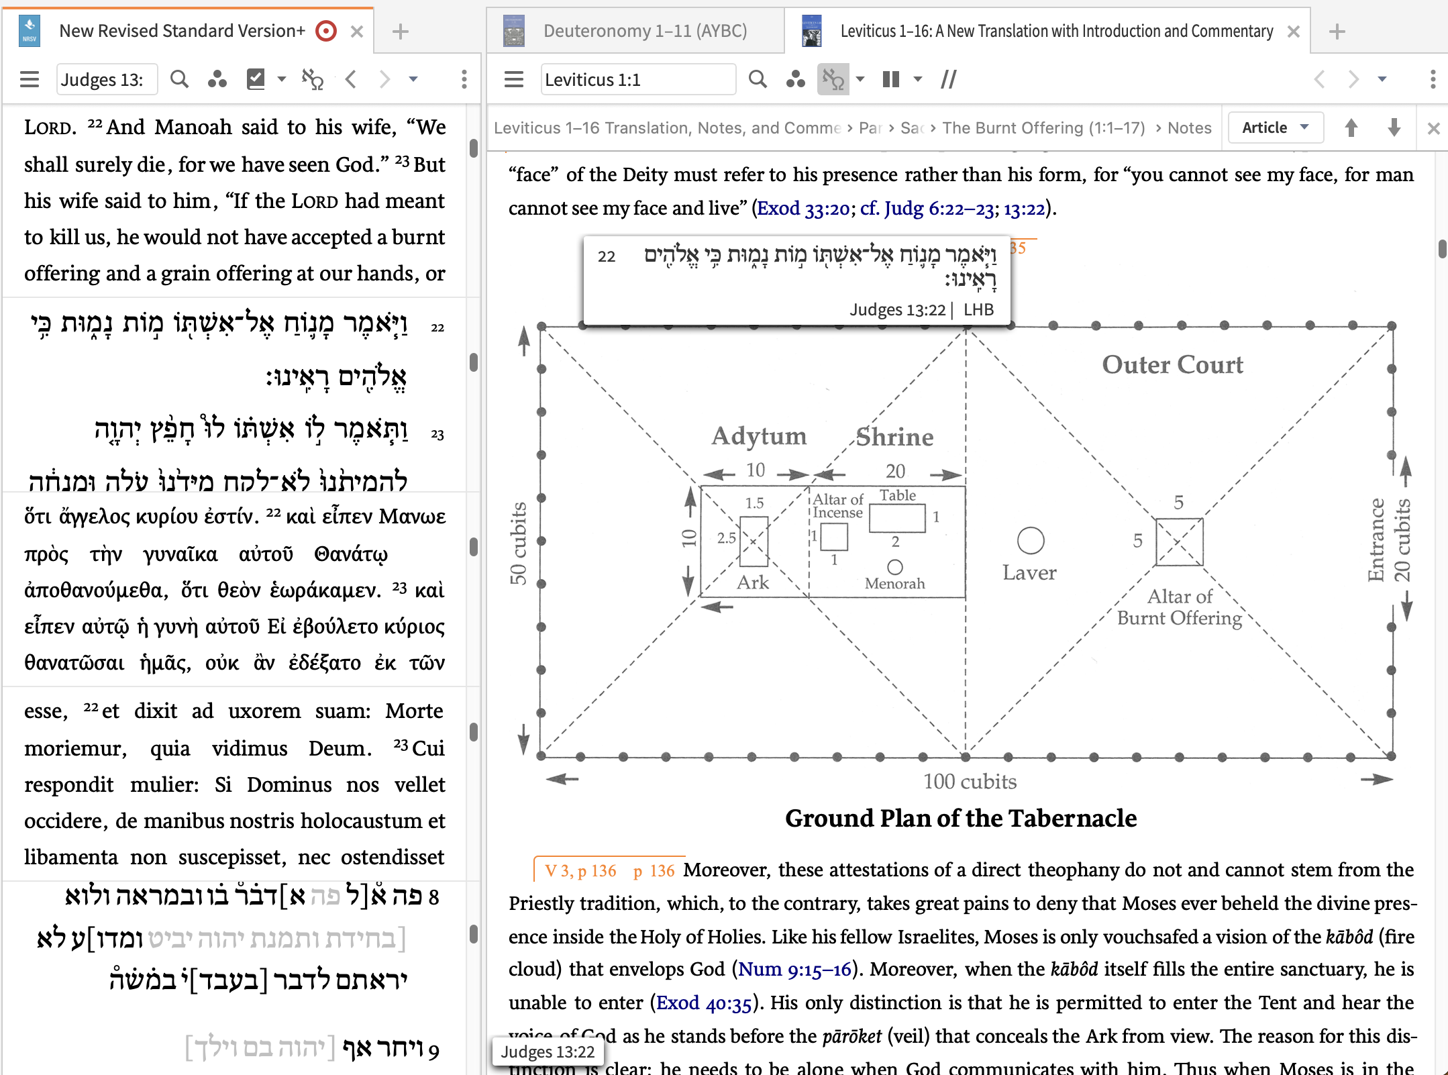Jump to the previous article with up arrow
The height and width of the screenshot is (1075, 1448).
[x=1351, y=127]
